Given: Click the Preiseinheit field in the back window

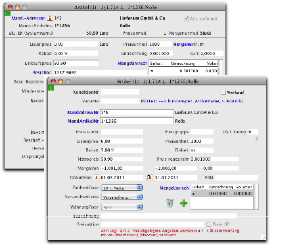Looking at the screenshot, I should click(x=160, y=44).
